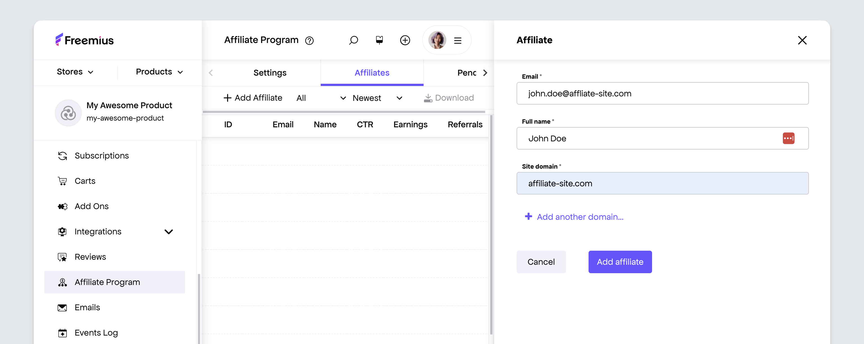Click the three-dot options icon on Full name
The height and width of the screenshot is (344, 864).
(789, 138)
